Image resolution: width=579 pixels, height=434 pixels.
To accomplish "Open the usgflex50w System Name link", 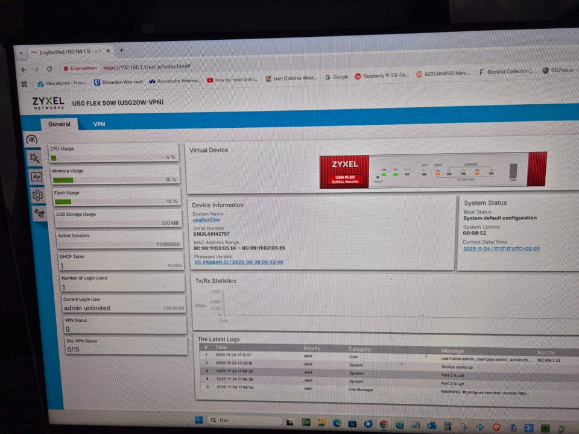I will click(206, 219).
